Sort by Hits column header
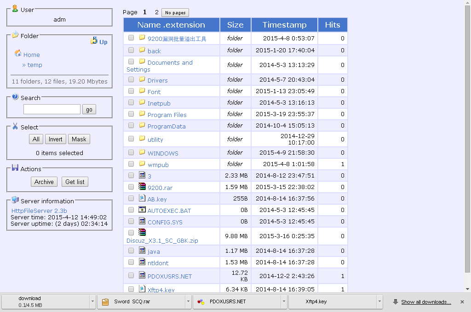The height and width of the screenshot is (312, 471). pos(333,25)
